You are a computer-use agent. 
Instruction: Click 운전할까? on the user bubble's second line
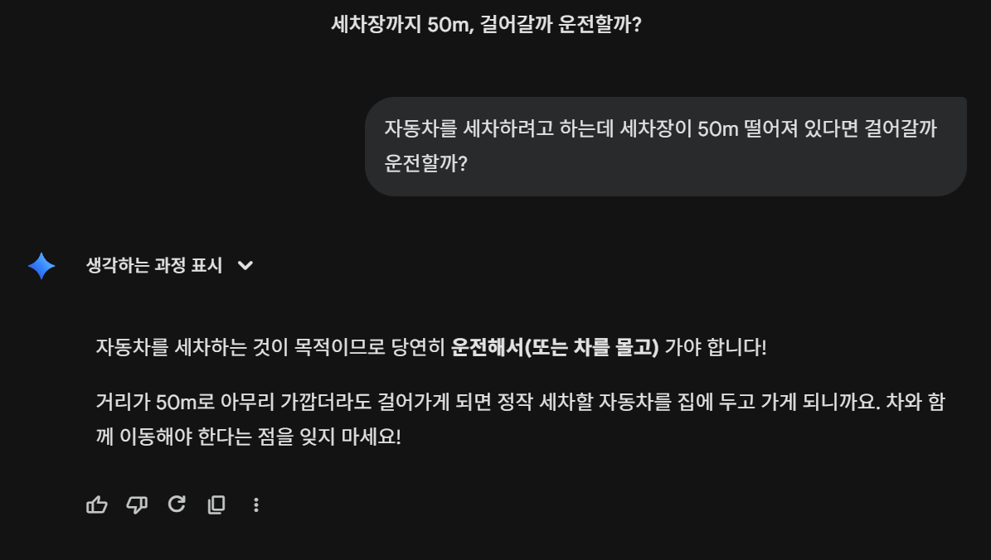point(426,162)
